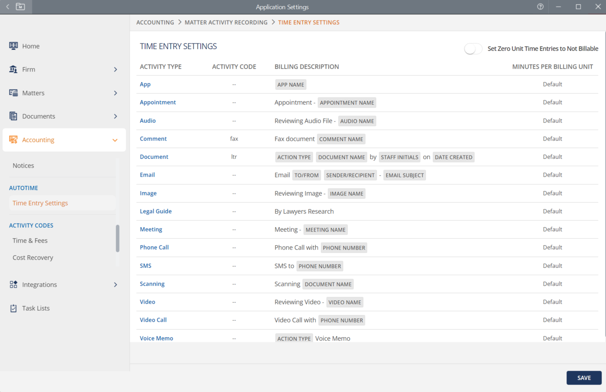
Task: Click the back arrow in the title bar
Action: click(x=7, y=7)
